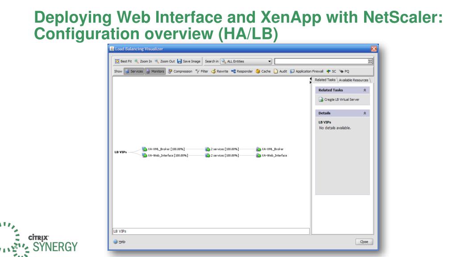Toggle the Application Firewall show filter
Image resolution: width=457 pixels, height=257 pixels.
[307, 71]
